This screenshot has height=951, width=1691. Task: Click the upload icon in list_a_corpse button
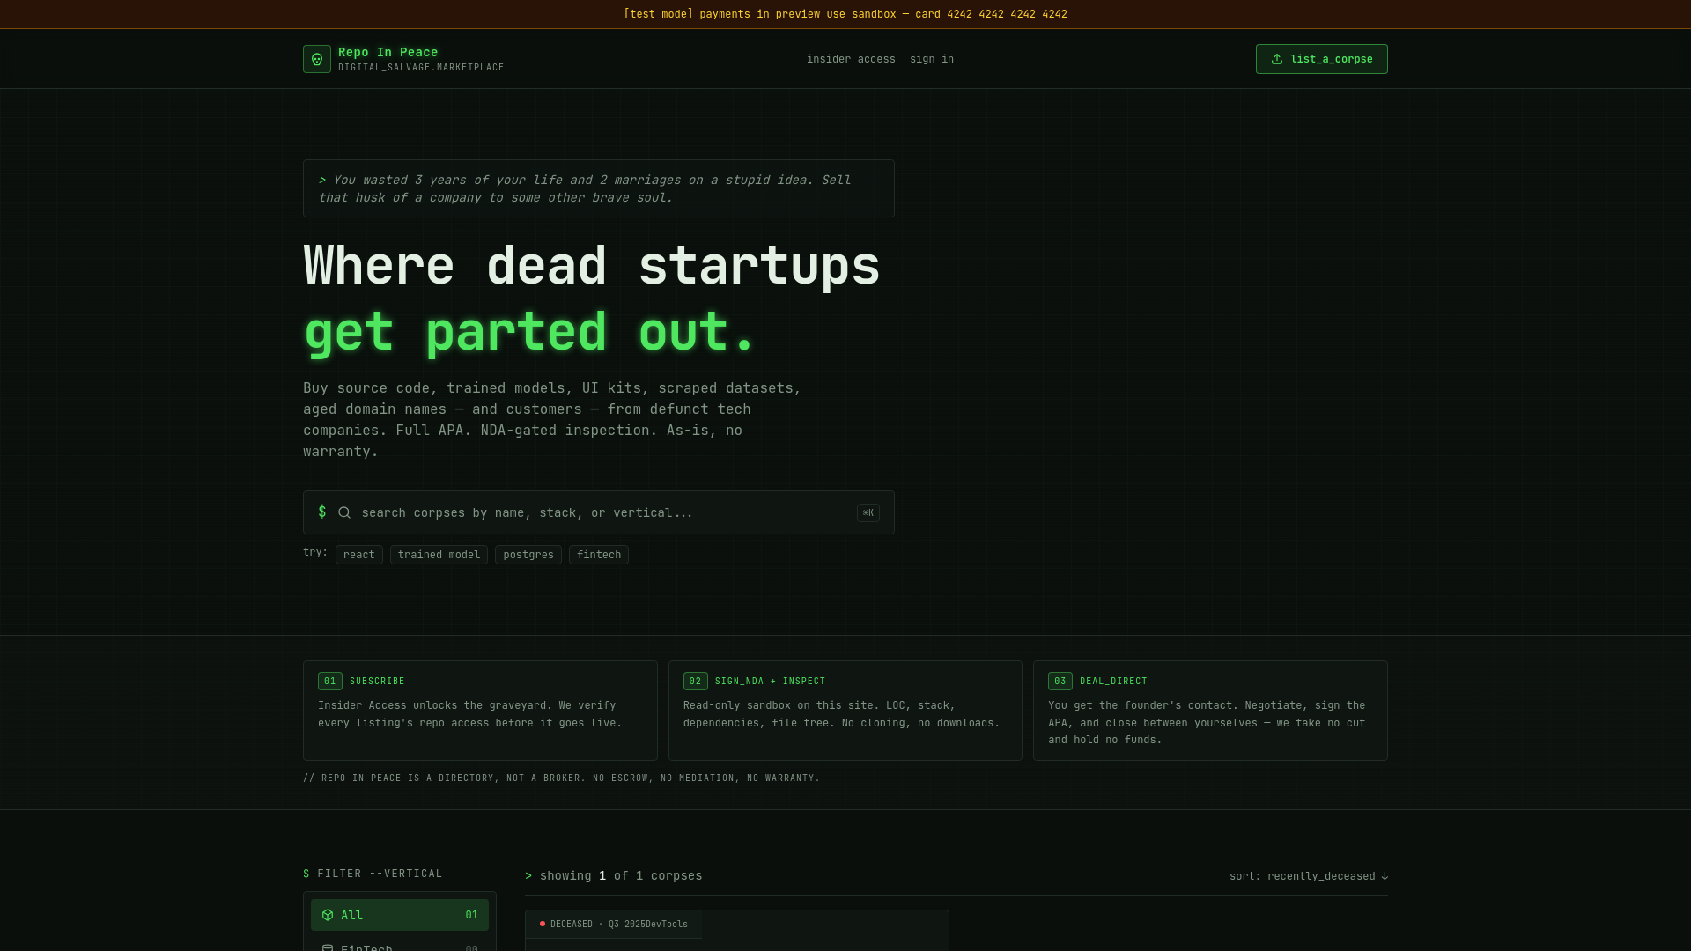[x=1277, y=59]
